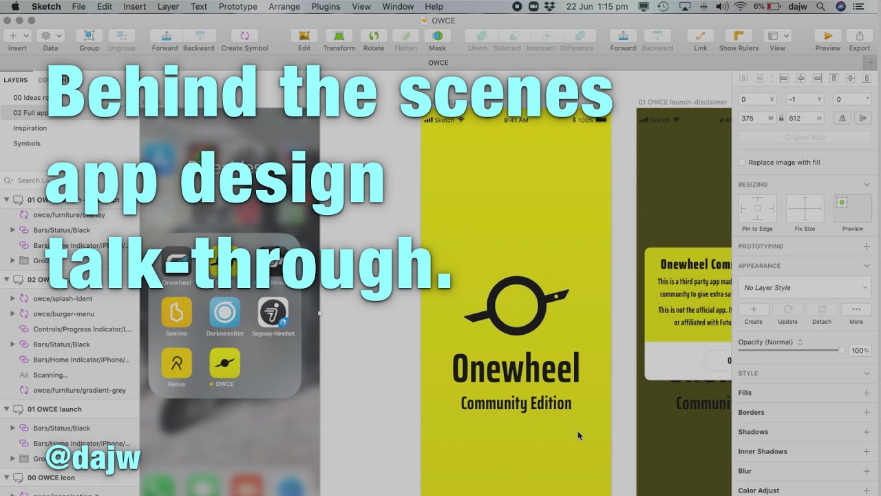Image resolution: width=881 pixels, height=496 pixels.
Task: Collapse the Appearance section
Action: pos(867,266)
